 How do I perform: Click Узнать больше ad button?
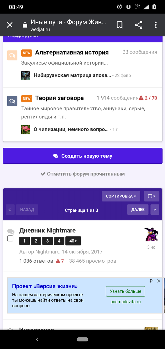pos(125,291)
